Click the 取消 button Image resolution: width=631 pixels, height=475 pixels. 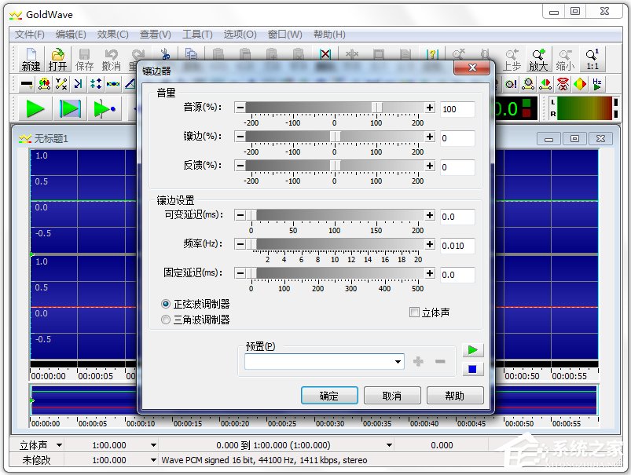pyautogui.click(x=392, y=396)
